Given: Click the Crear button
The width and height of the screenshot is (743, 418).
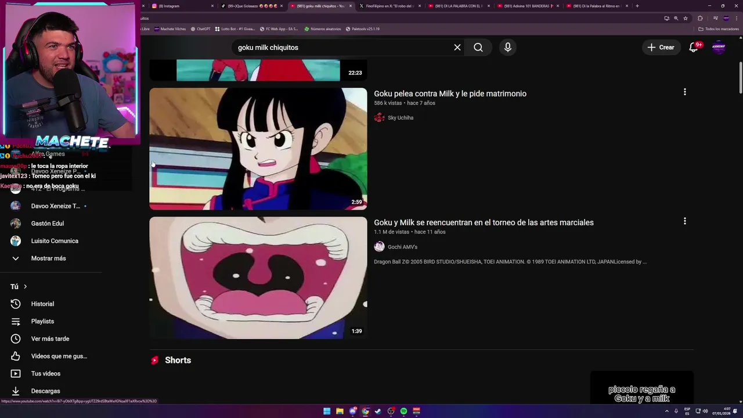Looking at the screenshot, I should 661,48.
